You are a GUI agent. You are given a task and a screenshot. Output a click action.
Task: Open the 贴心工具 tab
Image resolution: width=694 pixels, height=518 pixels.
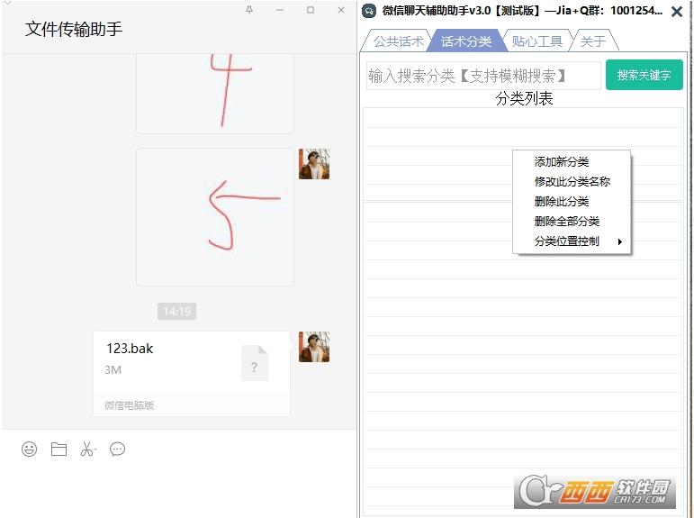pyautogui.click(x=537, y=41)
